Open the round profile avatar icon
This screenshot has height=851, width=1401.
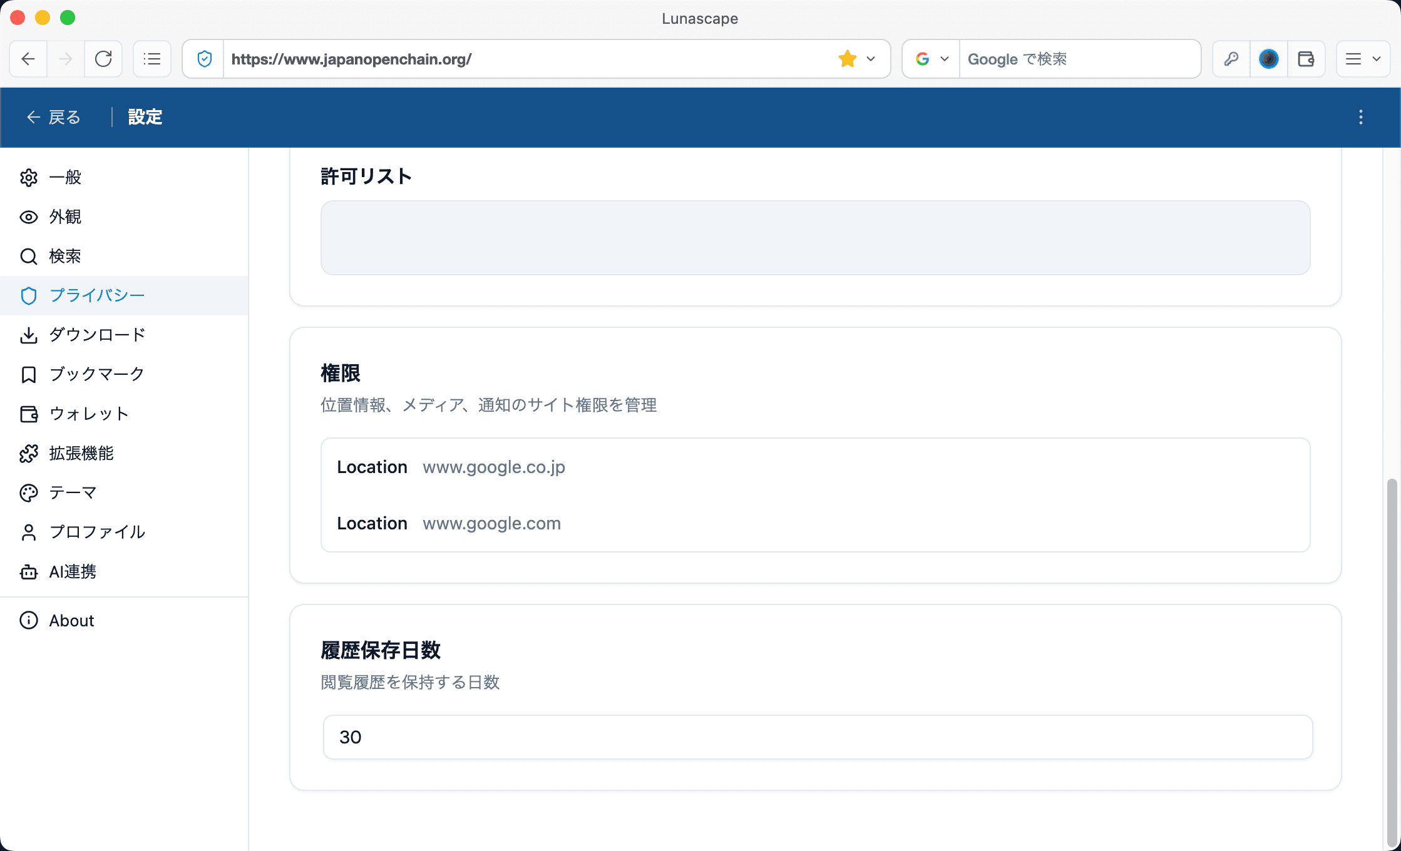point(1269,59)
